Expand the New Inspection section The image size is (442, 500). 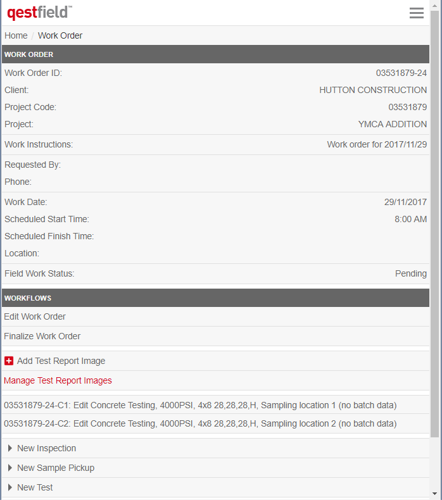click(46, 448)
